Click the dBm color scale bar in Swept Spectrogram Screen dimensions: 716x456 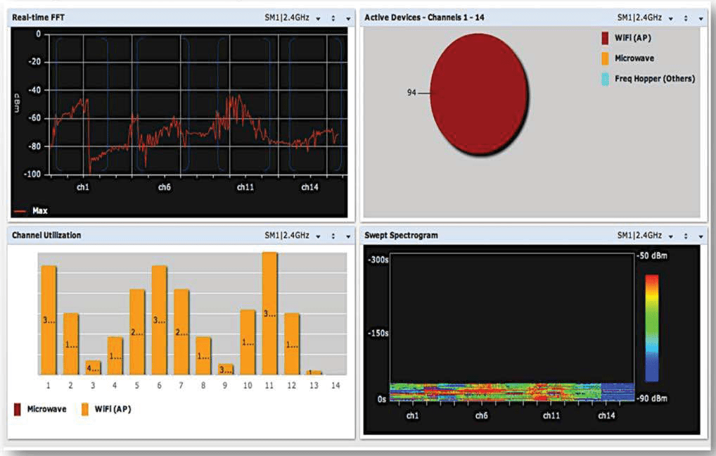pos(652,328)
